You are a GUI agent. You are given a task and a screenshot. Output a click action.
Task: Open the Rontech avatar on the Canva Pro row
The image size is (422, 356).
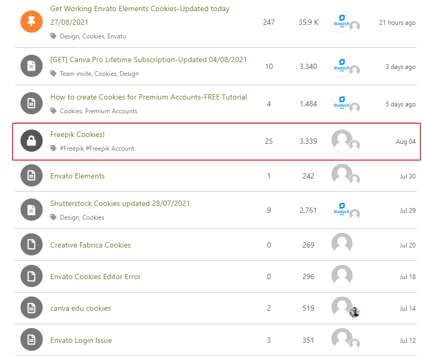(342, 66)
